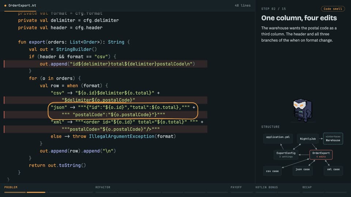Click the warehouse postal code description paragraph
Screen dimensions: 351x197
pyautogui.click(x=299, y=34)
